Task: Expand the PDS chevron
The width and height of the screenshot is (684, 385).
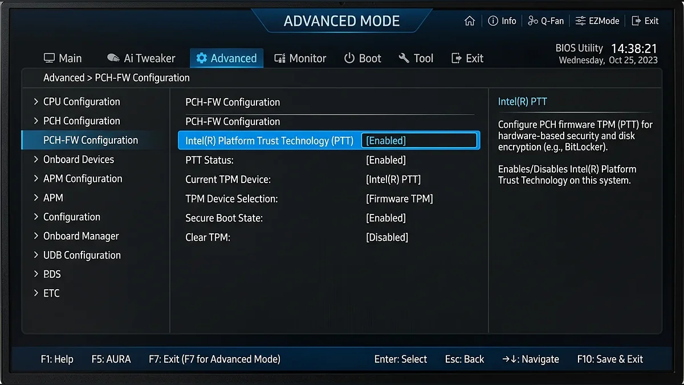Action: (x=36, y=274)
